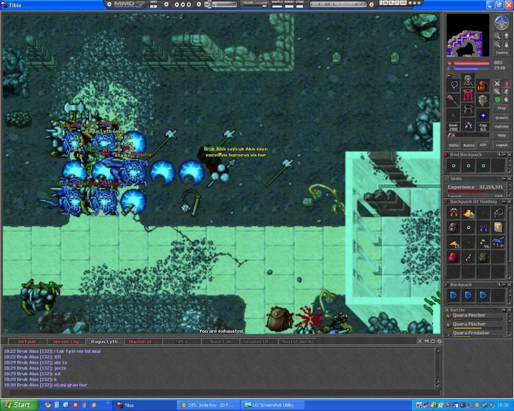Switch to the Mostafamedo chat tab
514x411 pixels.
click(x=297, y=342)
